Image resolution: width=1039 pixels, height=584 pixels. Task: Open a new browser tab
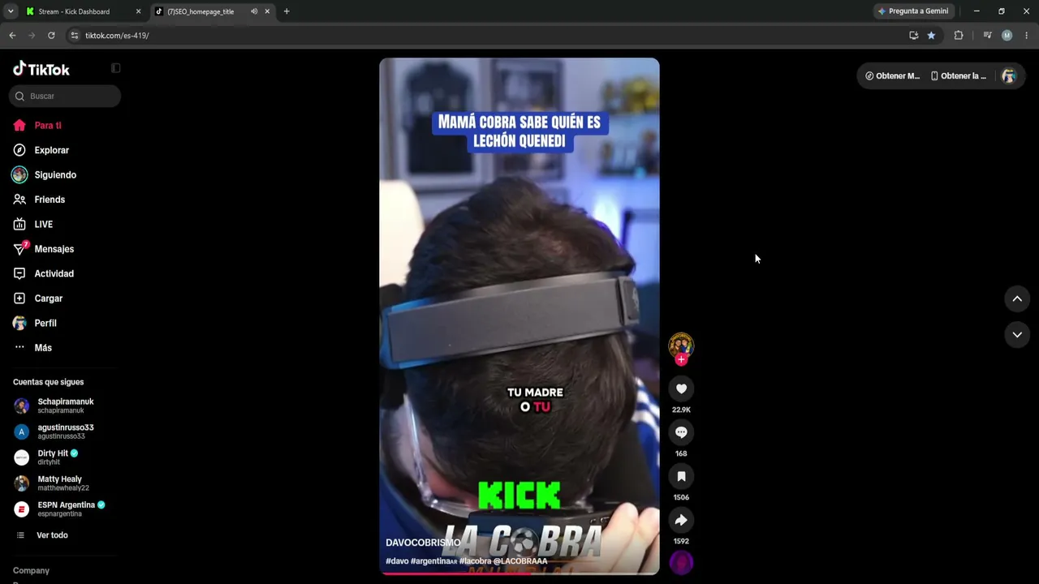(287, 11)
